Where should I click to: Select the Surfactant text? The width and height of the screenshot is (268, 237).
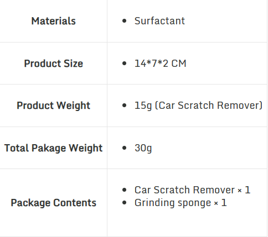pos(159,20)
